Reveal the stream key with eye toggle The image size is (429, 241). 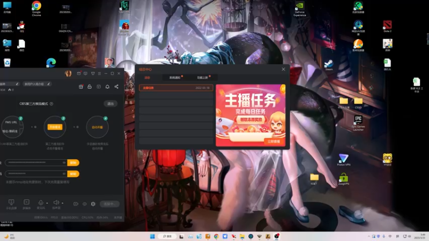64,174
